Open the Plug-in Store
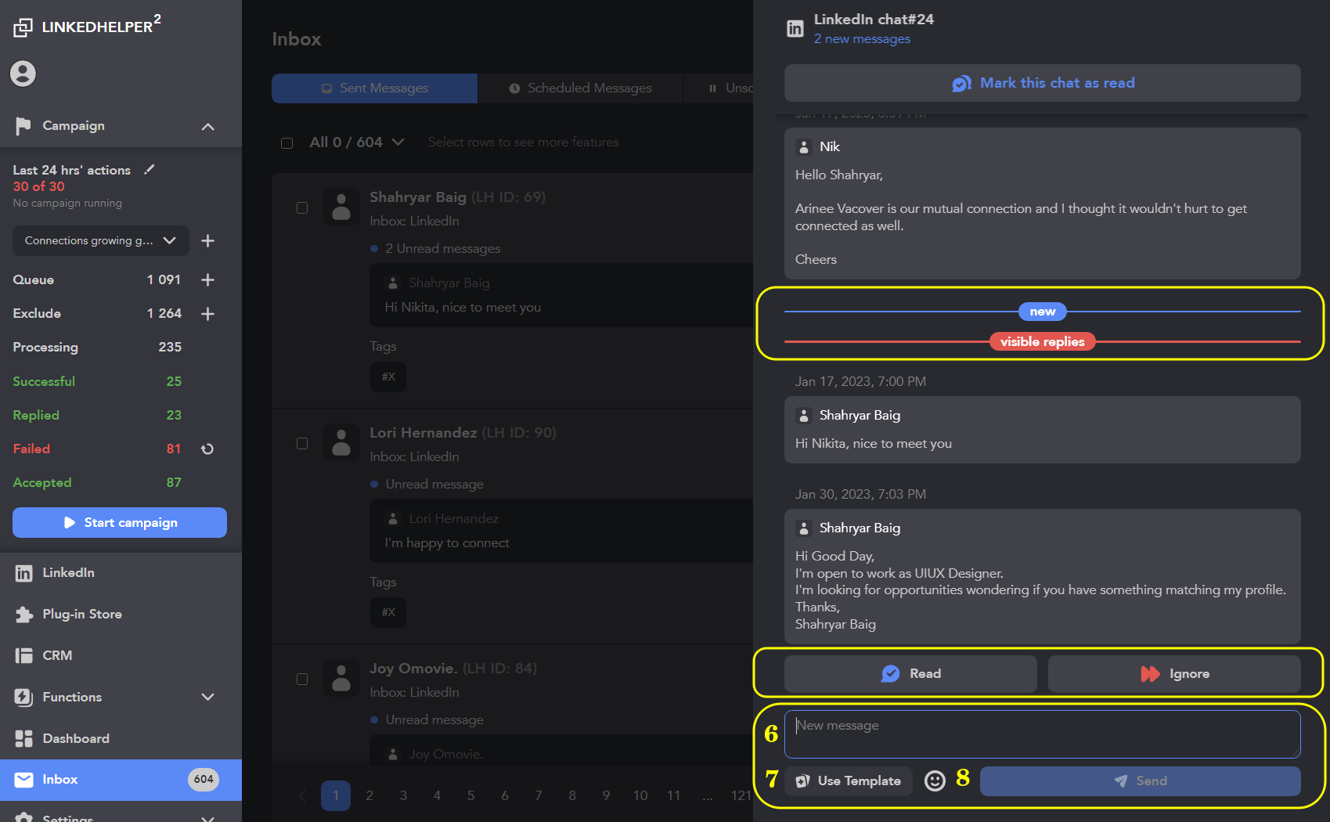This screenshot has height=822, width=1330. (x=81, y=614)
